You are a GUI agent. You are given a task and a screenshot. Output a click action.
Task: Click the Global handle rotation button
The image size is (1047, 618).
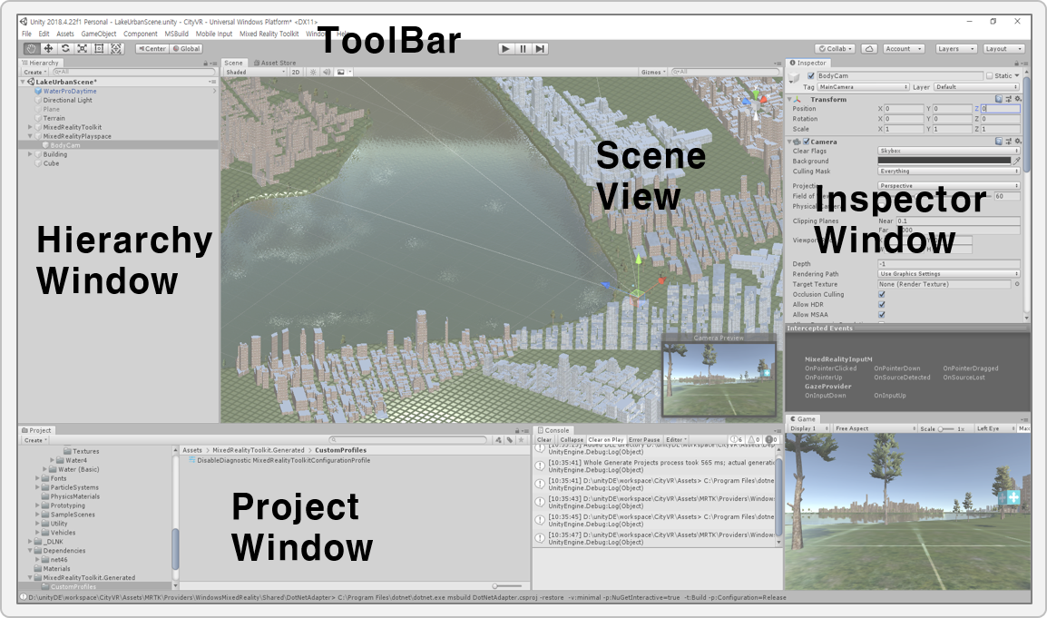tap(186, 49)
